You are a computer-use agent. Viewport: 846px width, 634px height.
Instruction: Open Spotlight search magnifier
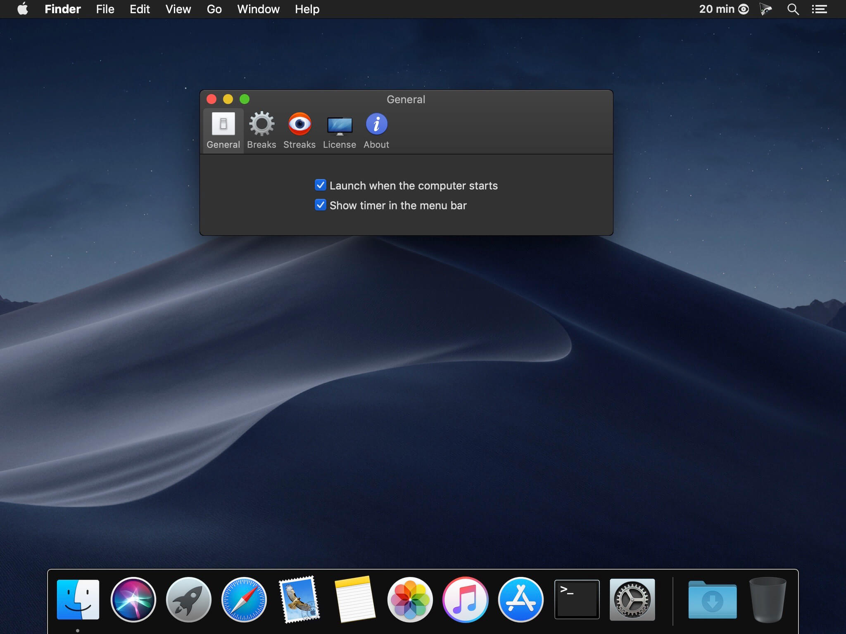(793, 9)
